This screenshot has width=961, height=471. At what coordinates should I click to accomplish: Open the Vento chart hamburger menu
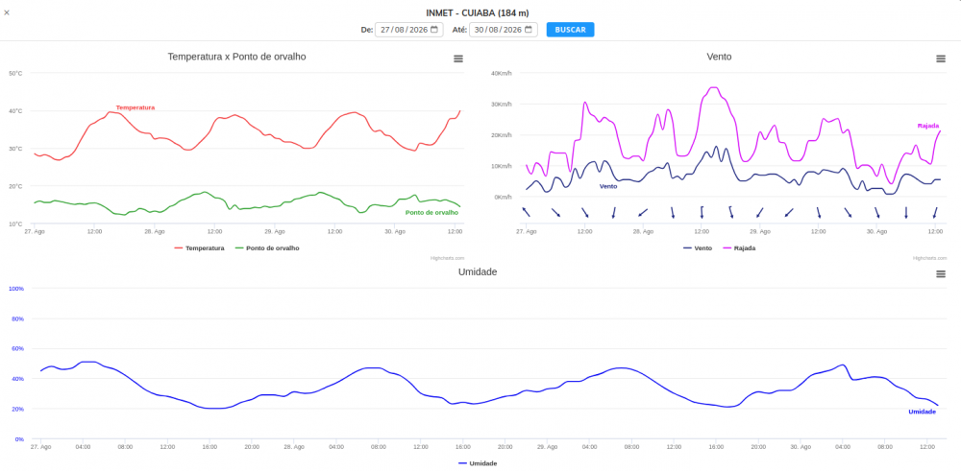(x=941, y=59)
